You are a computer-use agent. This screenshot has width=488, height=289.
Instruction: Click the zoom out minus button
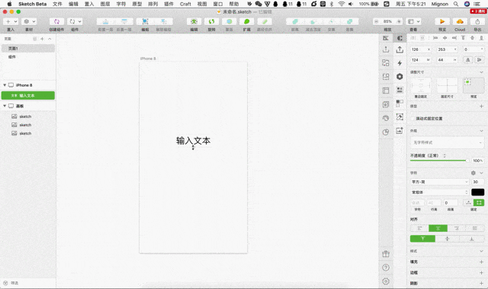point(377,21)
